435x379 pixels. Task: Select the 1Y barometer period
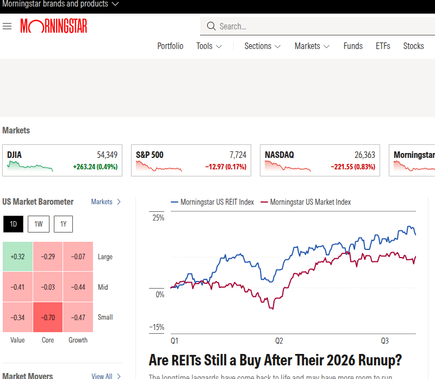[x=63, y=224]
